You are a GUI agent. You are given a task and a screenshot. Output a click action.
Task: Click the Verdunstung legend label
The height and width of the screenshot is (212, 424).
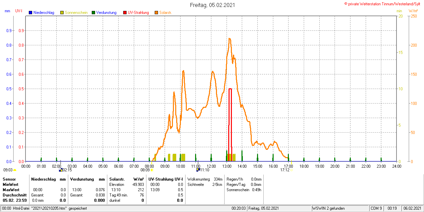[106, 13]
